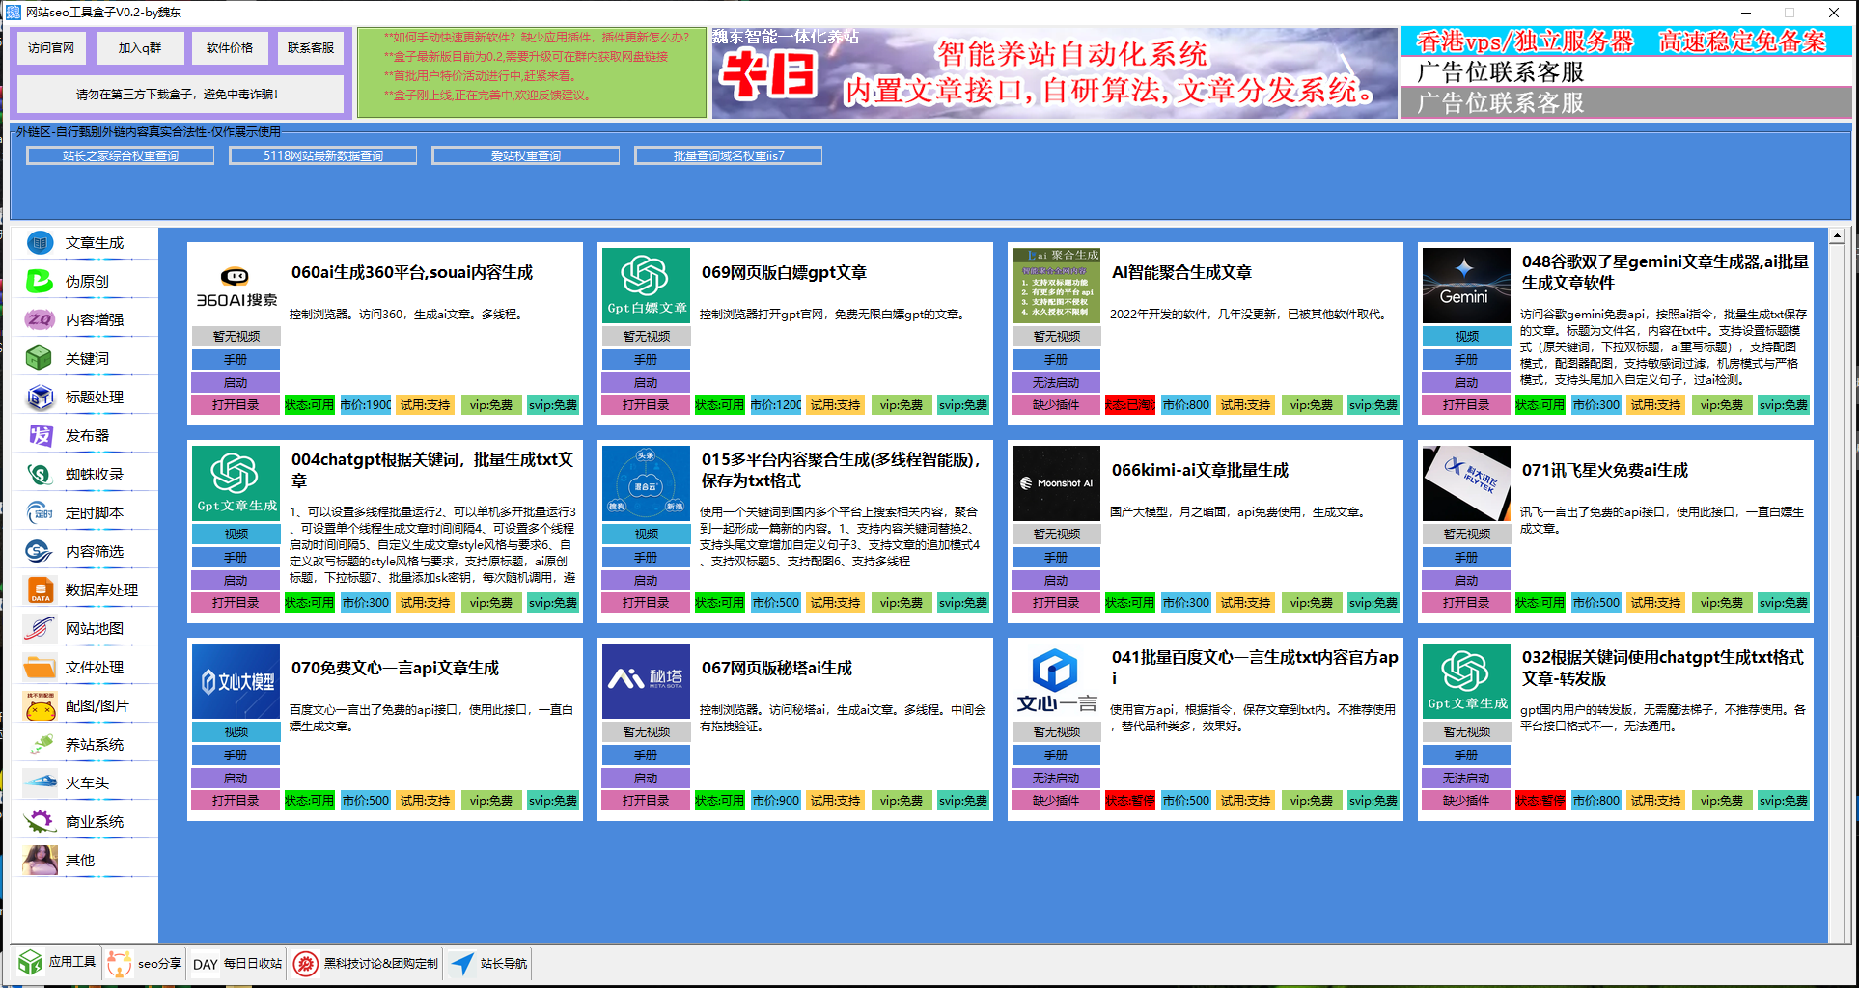Click the 香港vps/独立服务器 ad banner
The height and width of the screenshot is (988, 1859).
[1626, 41]
